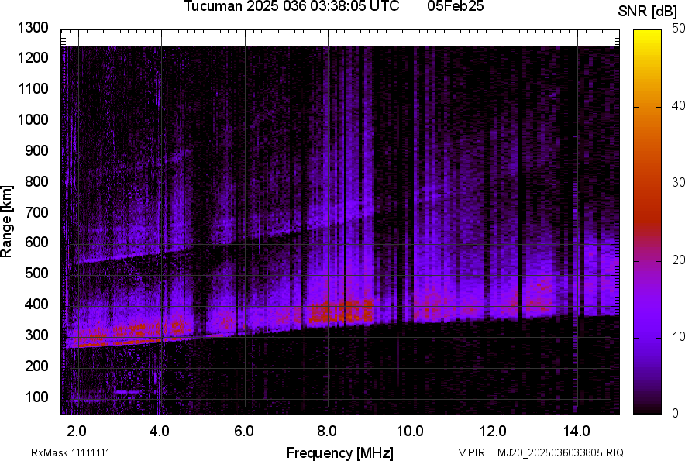Click the range tick label "900"
The image size is (685, 461).
point(36,150)
